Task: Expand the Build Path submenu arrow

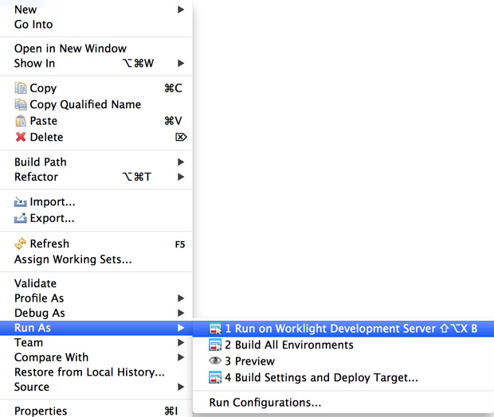Action: click(x=181, y=162)
